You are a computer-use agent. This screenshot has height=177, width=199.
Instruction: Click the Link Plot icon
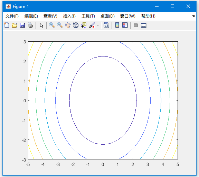(106, 25)
